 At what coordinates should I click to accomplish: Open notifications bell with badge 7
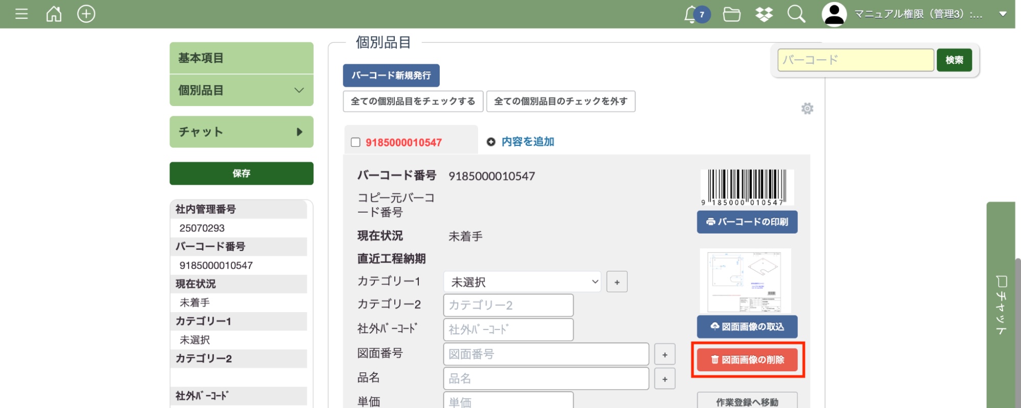[x=692, y=14]
